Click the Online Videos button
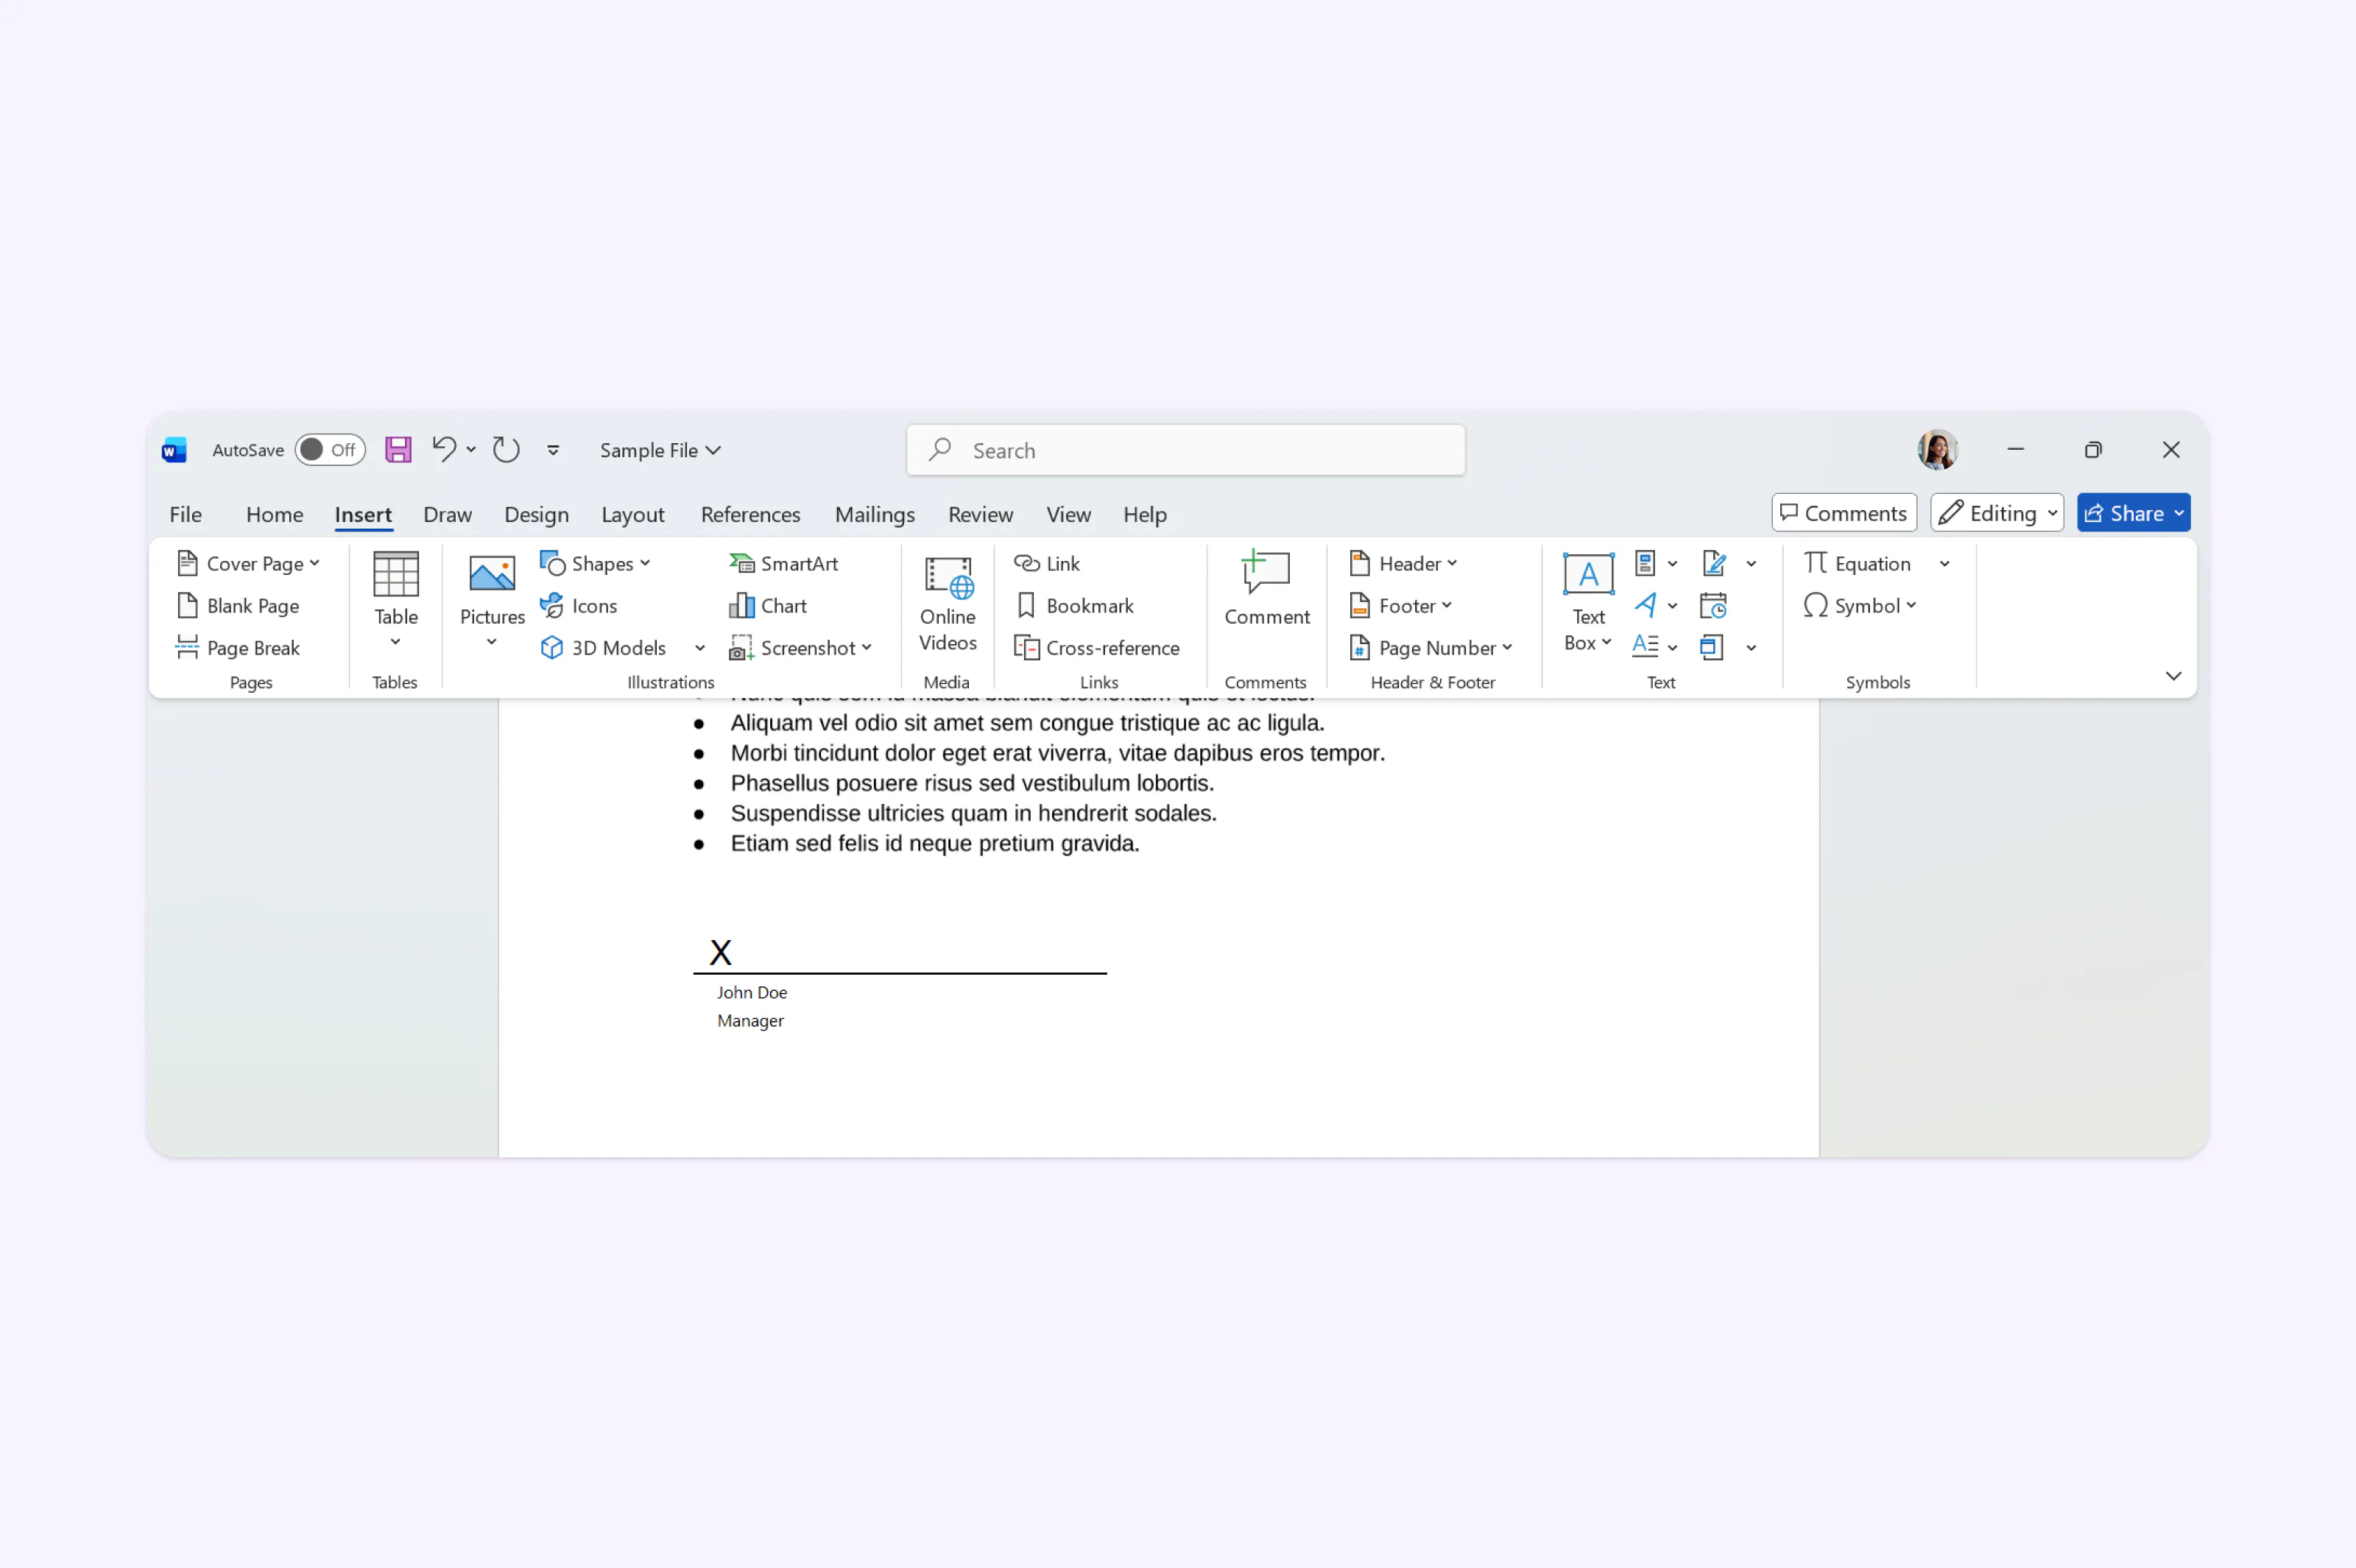Screen dimensions: 2356x1568 [947, 603]
